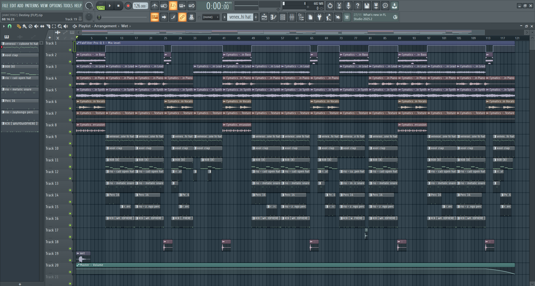Toggle the metronome button

pyautogui.click(x=155, y=6)
